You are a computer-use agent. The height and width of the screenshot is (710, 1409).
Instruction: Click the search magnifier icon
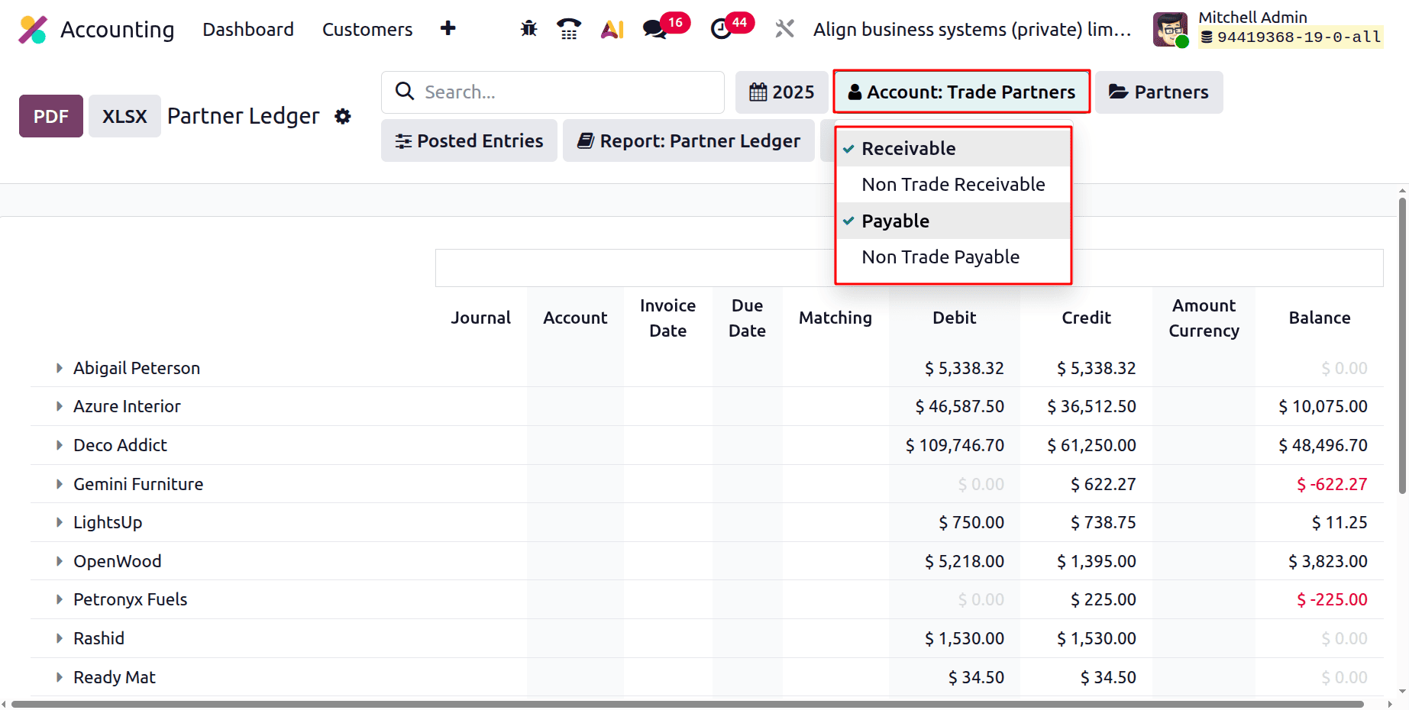coord(404,92)
